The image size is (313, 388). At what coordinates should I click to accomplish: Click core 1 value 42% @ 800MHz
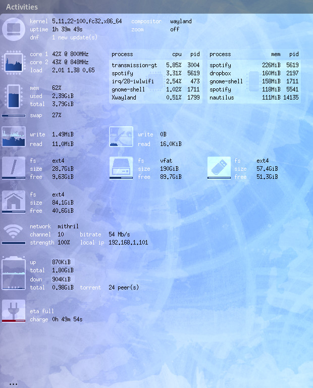pyautogui.click(x=70, y=54)
